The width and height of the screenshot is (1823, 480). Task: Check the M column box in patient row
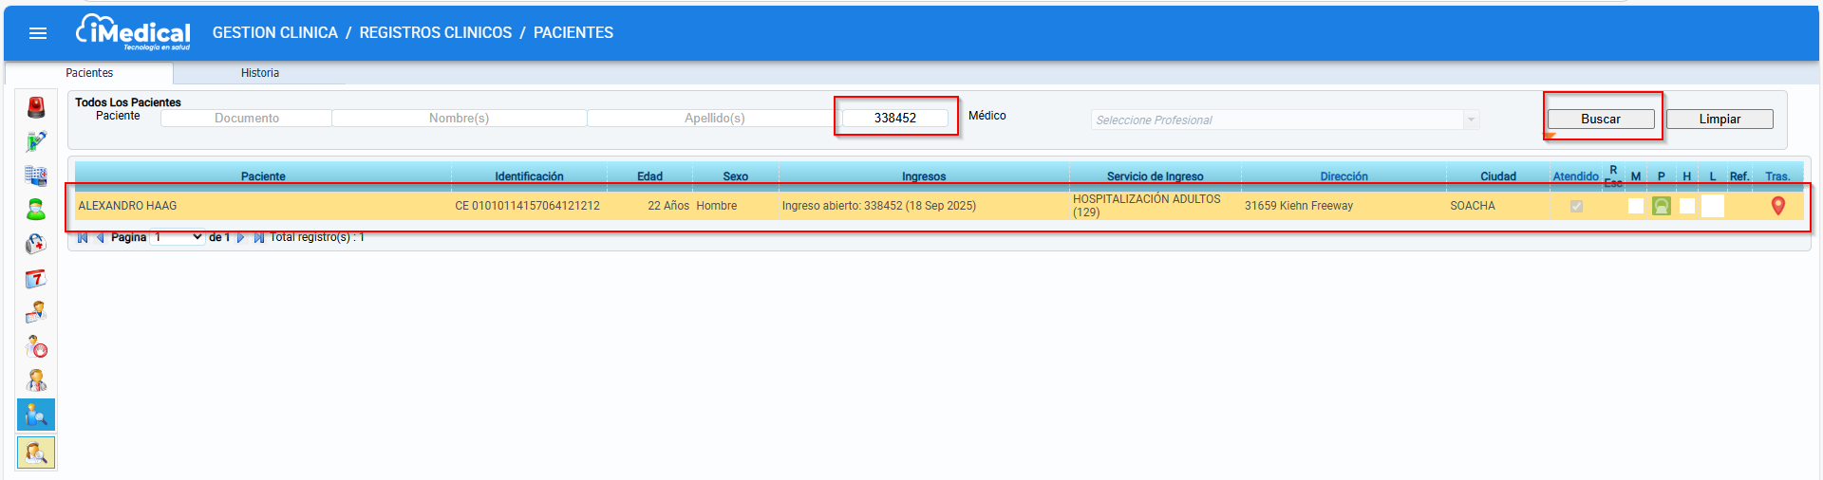[x=1635, y=206]
